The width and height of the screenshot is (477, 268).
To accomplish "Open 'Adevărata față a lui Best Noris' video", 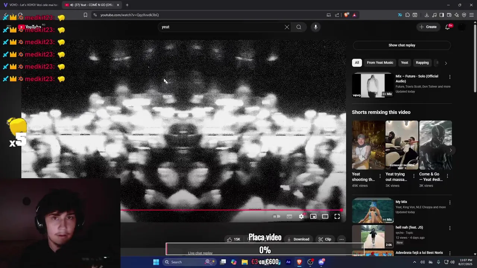I will pos(419,253).
